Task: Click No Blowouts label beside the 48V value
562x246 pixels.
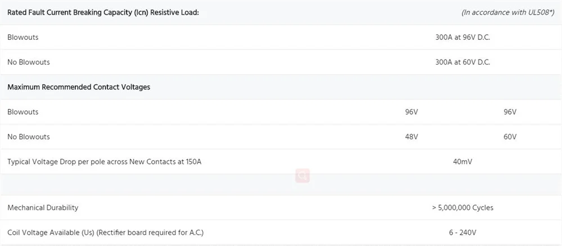Action: tap(29, 137)
